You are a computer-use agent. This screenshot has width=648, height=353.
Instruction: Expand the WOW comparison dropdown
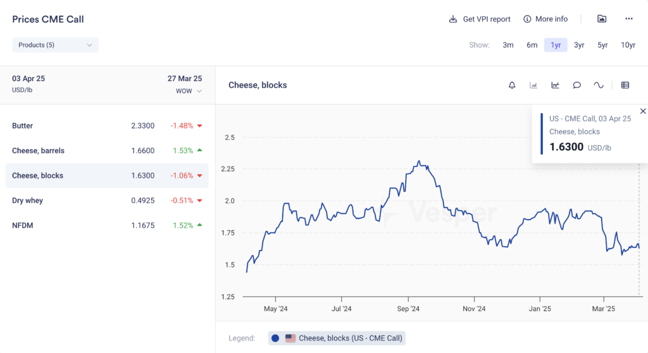pyautogui.click(x=189, y=91)
